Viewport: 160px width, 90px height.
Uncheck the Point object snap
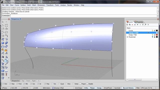[17, 84]
